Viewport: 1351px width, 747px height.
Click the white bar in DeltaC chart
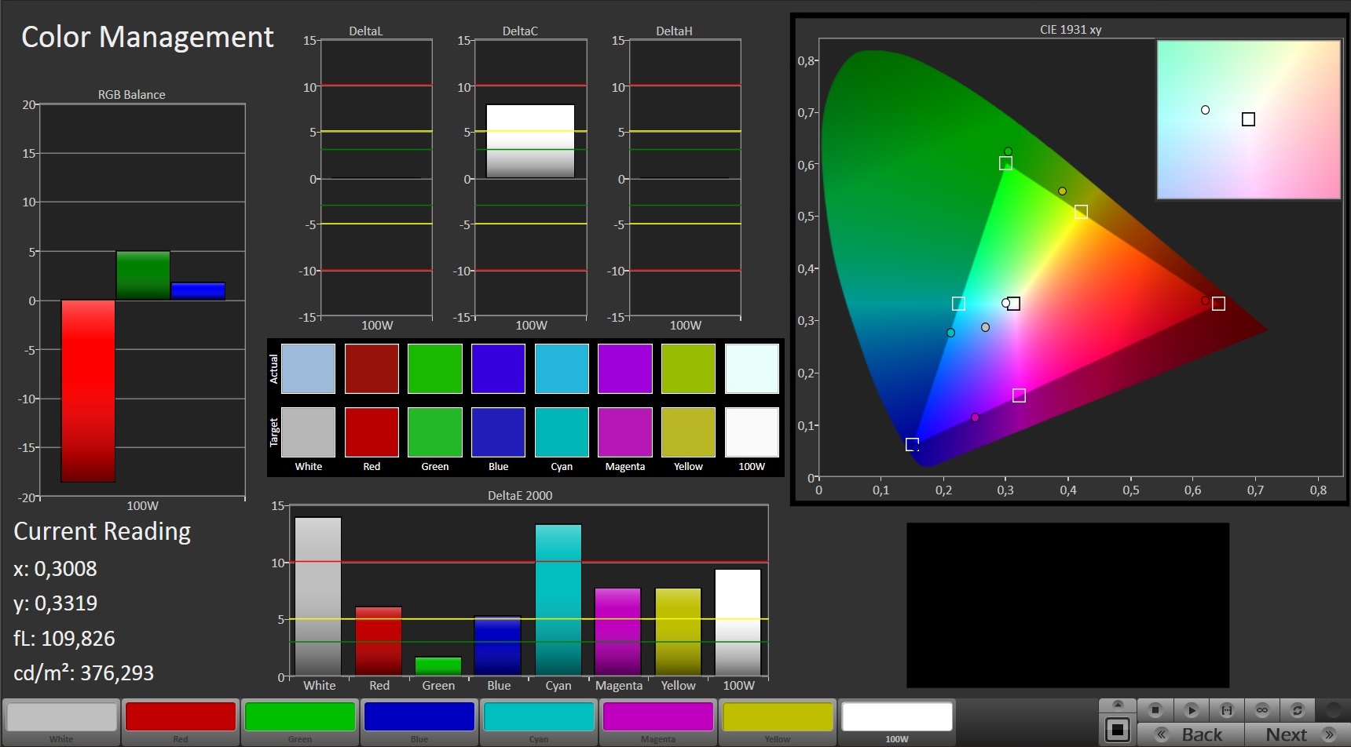[530, 141]
